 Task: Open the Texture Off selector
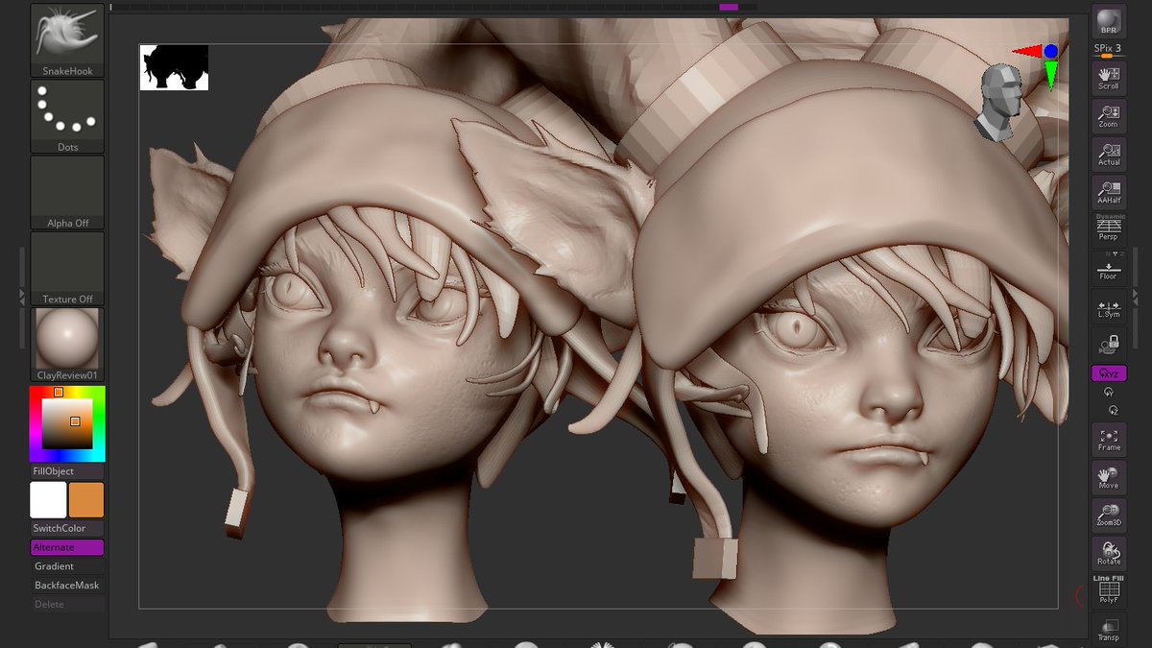point(67,268)
